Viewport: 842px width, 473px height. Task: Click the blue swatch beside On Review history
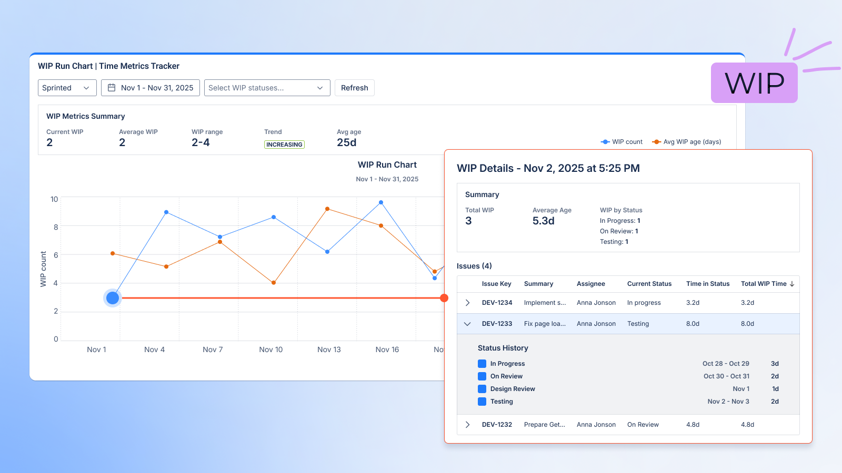482,376
